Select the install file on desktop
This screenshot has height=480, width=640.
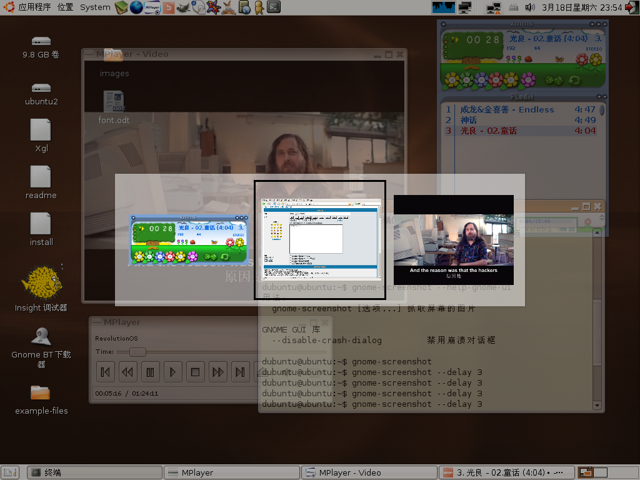tap(41, 229)
